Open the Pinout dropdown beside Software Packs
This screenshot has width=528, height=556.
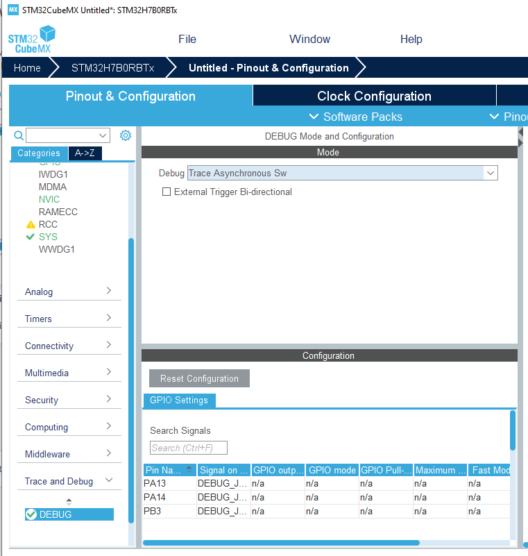[x=509, y=117]
